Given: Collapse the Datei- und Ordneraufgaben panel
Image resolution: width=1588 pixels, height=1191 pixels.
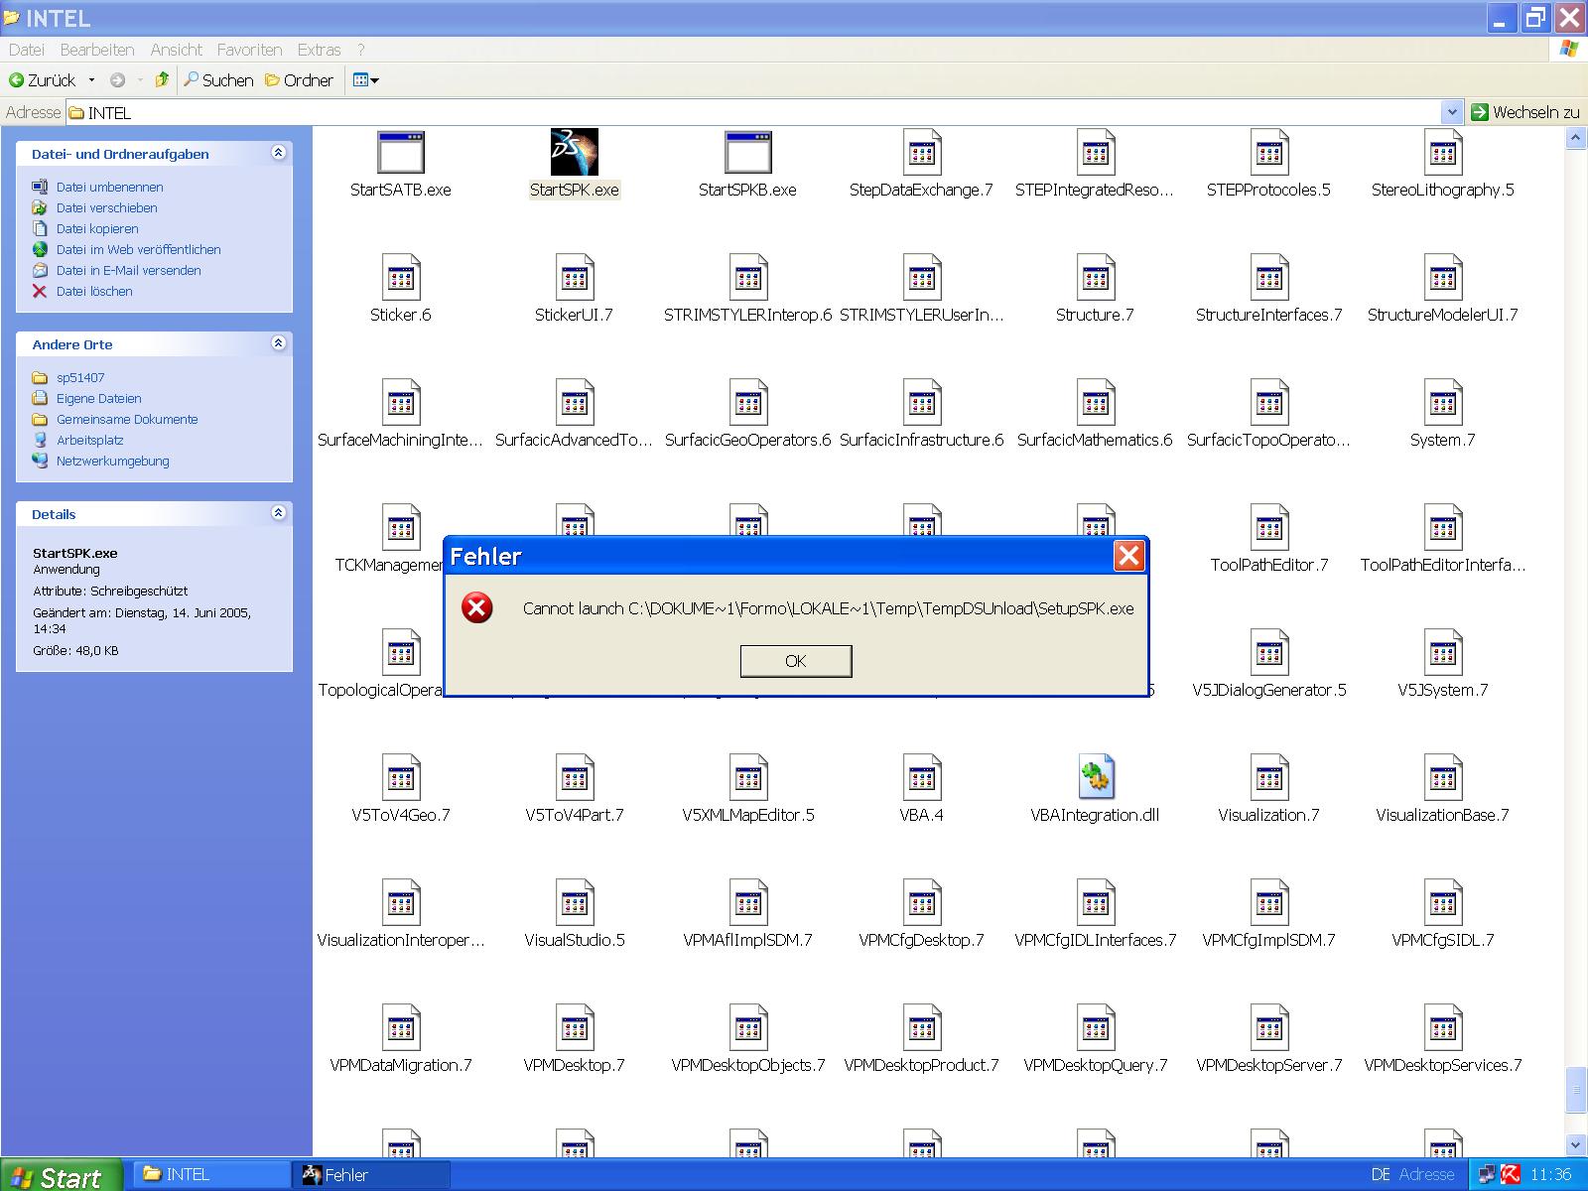Looking at the screenshot, I should [278, 153].
